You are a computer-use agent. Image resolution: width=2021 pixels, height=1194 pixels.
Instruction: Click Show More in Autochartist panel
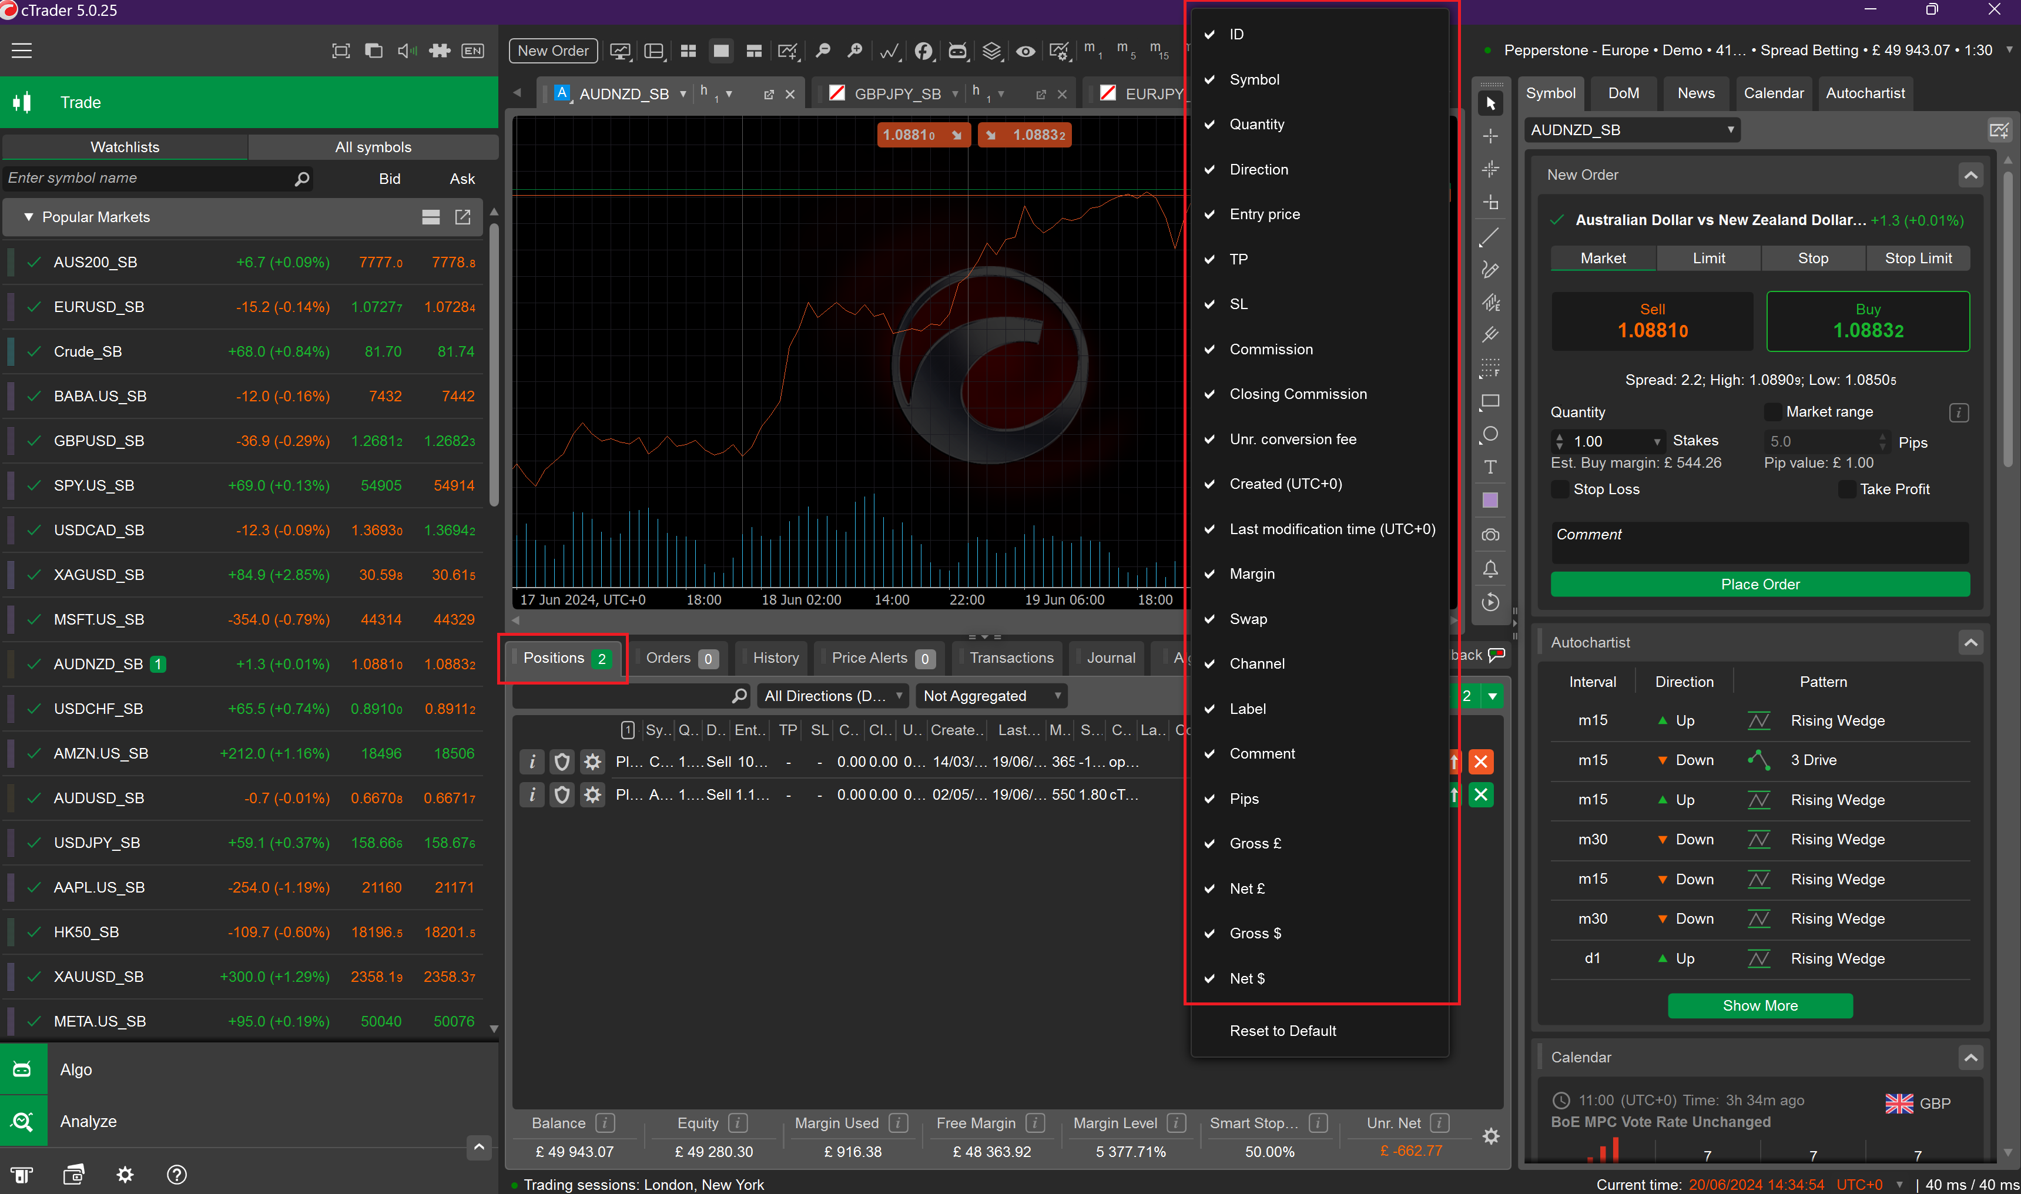coord(1759,1005)
